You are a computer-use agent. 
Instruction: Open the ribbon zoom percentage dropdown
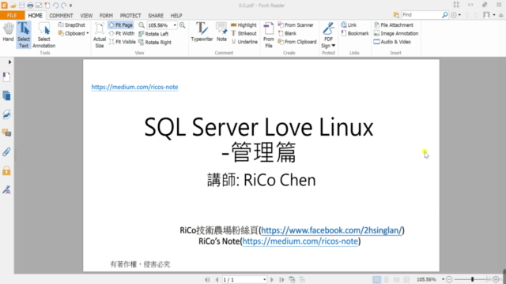pyautogui.click(x=175, y=25)
